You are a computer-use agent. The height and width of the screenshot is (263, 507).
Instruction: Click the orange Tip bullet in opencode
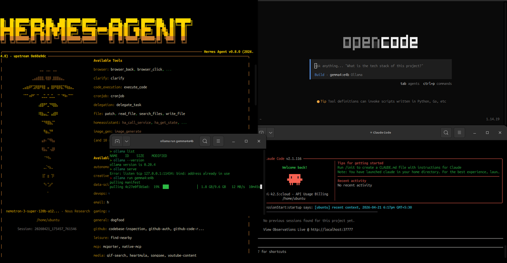click(x=318, y=102)
